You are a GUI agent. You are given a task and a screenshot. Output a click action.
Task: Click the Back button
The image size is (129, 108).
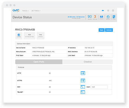[102, 30]
